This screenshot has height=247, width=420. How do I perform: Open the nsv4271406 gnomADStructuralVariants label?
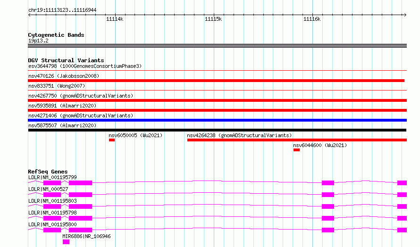pos(81,115)
